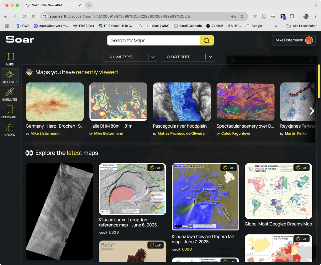Viewport: 321px width, 265px height.
Task: Click the Search for Maps field
Action: coord(154,40)
